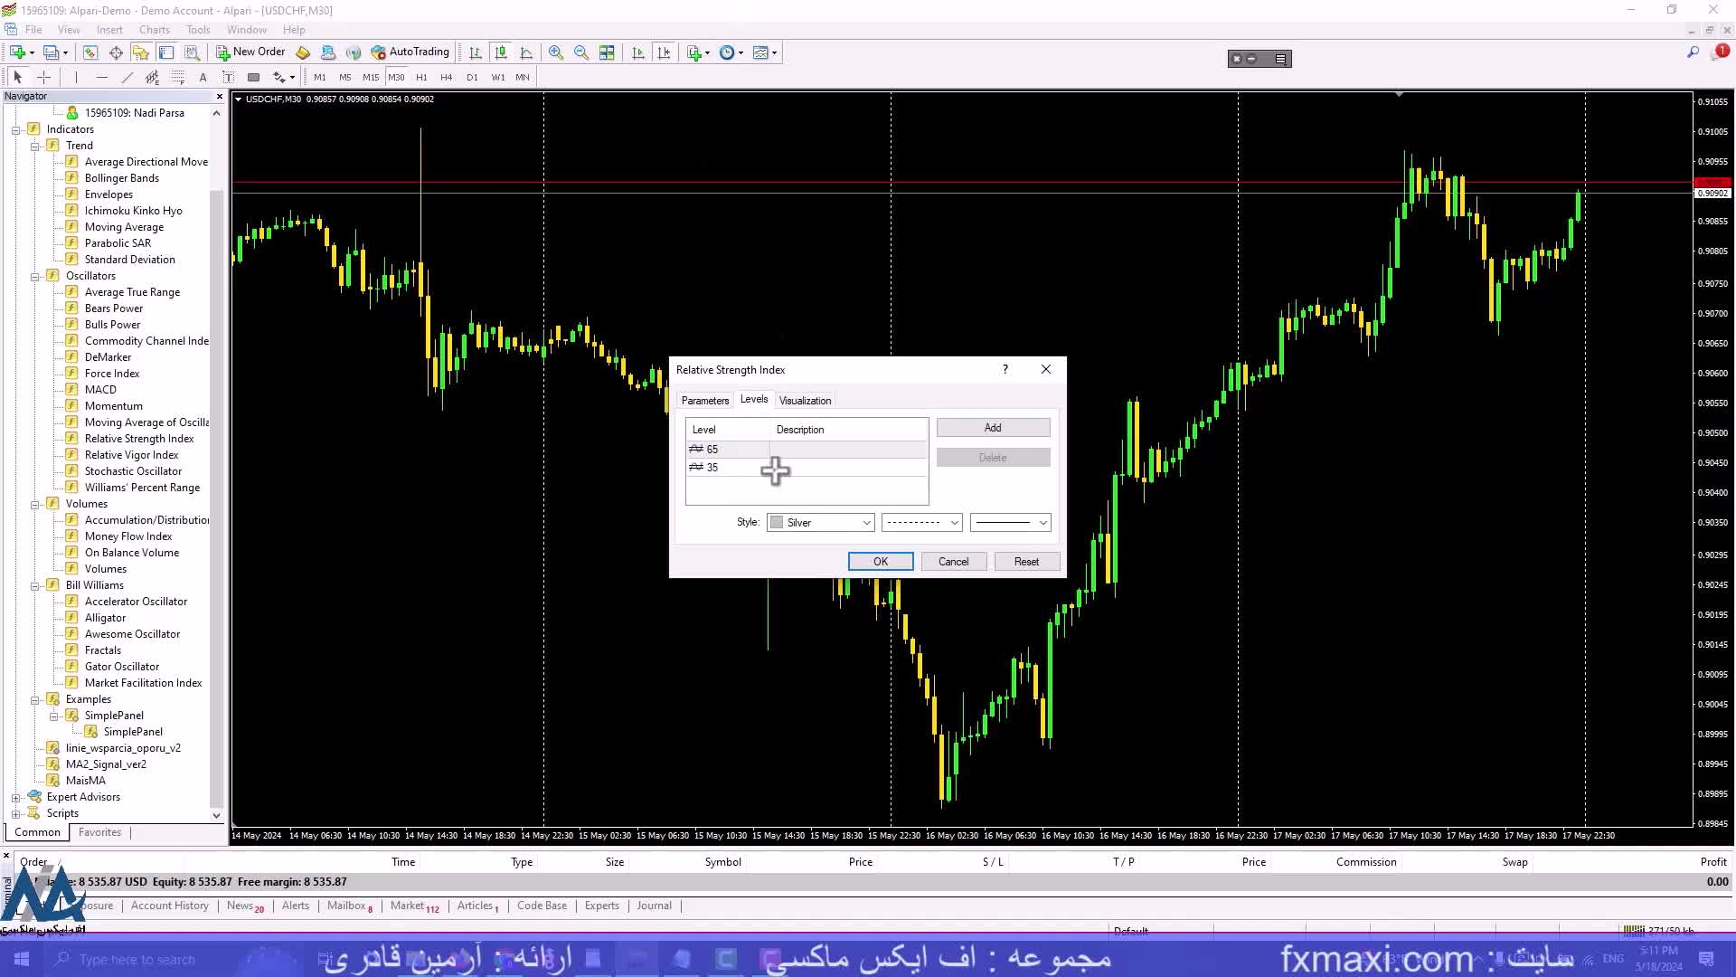Screen dimensions: 1736x977
Task: Open the dashed line style dropdown
Action: pyautogui.click(x=921, y=522)
